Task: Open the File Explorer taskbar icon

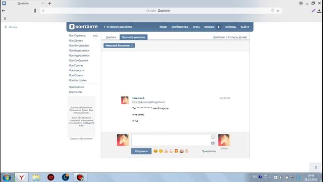Action: point(36,177)
